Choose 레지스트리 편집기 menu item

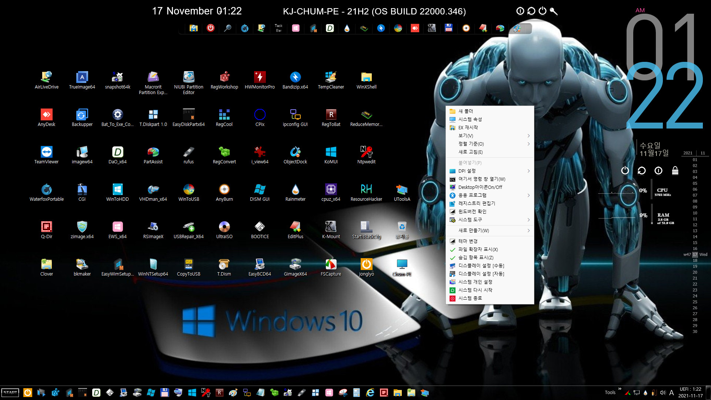point(490,203)
